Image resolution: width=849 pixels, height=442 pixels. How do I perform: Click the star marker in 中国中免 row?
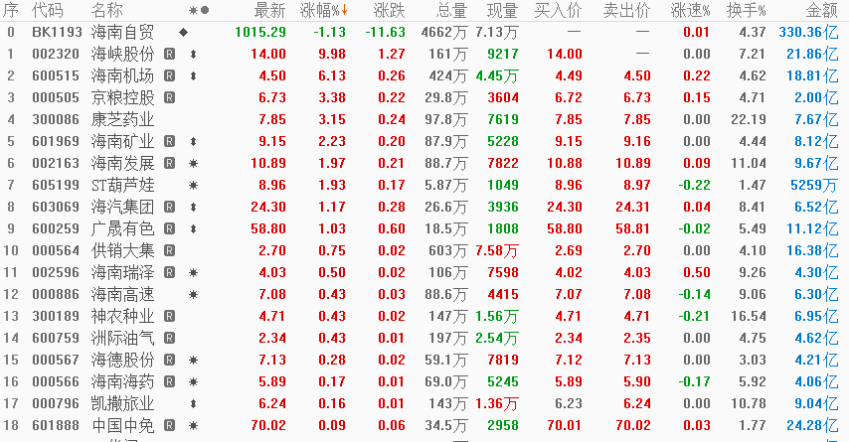193,426
